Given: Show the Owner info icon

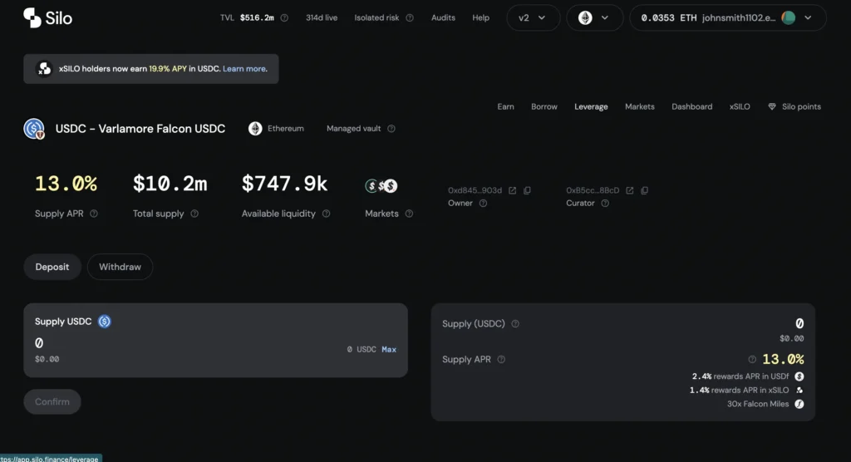Looking at the screenshot, I should pyautogui.click(x=483, y=203).
